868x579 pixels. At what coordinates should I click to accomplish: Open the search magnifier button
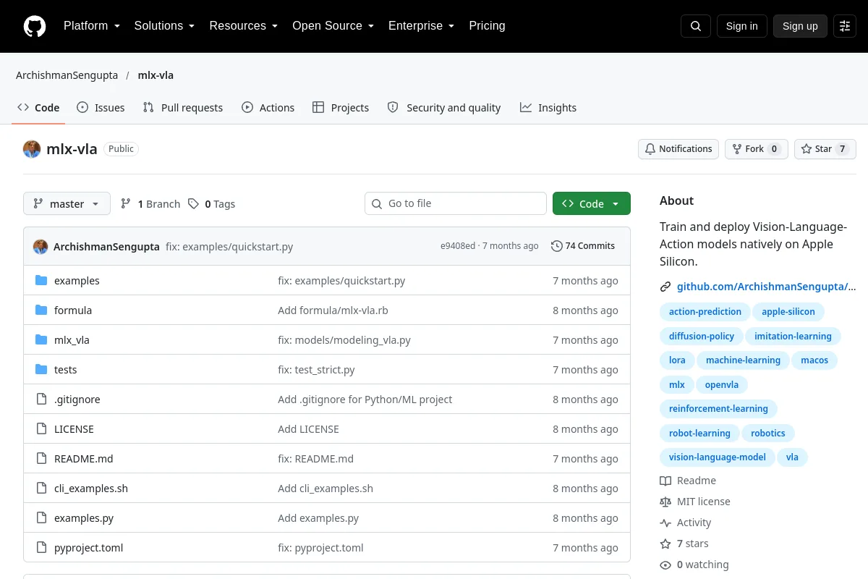tap(696, 26)
